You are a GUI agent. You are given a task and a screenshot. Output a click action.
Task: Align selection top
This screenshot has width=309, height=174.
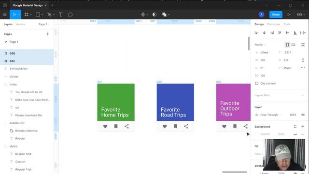(280, 33)
